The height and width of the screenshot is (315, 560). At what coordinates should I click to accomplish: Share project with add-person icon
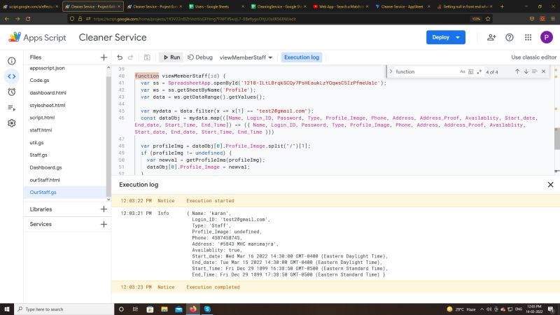click(491, 38)
